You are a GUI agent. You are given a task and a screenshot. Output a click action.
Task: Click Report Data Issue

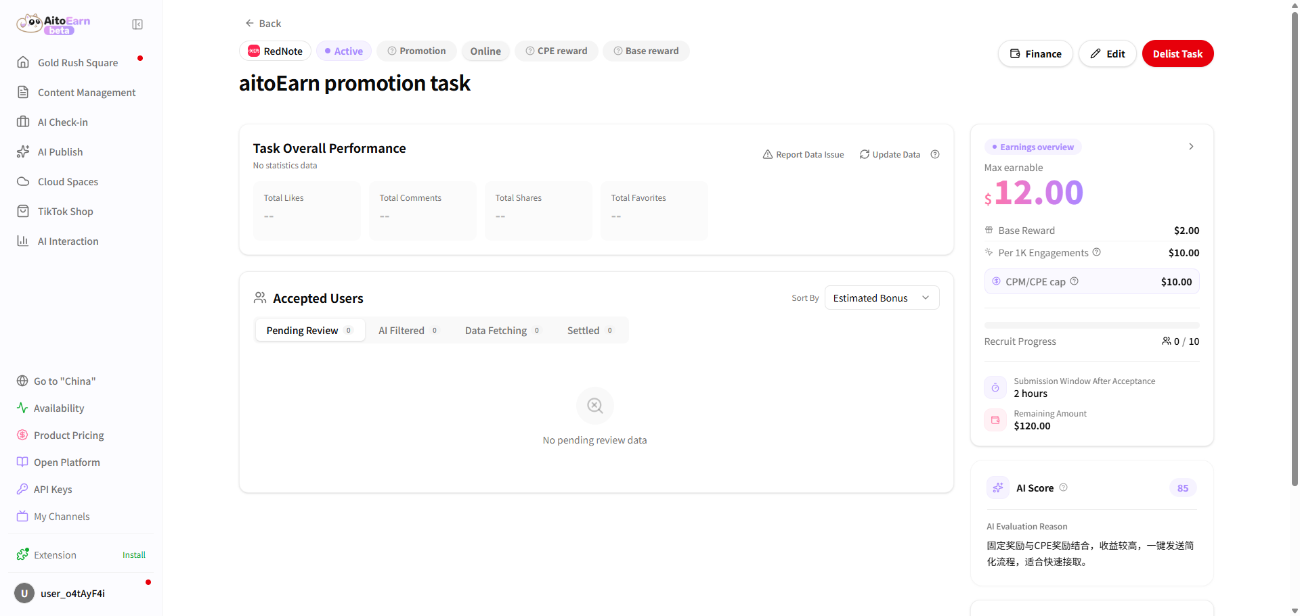[x=804, y=154]
